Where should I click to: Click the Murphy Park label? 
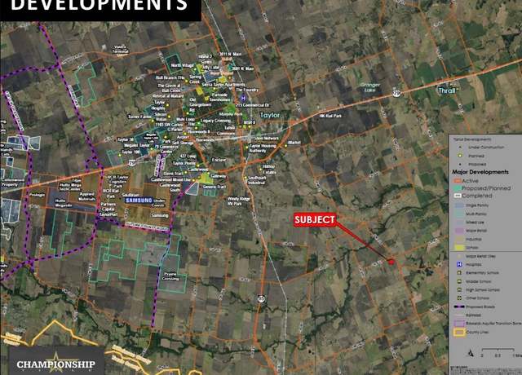click(230, 114)
